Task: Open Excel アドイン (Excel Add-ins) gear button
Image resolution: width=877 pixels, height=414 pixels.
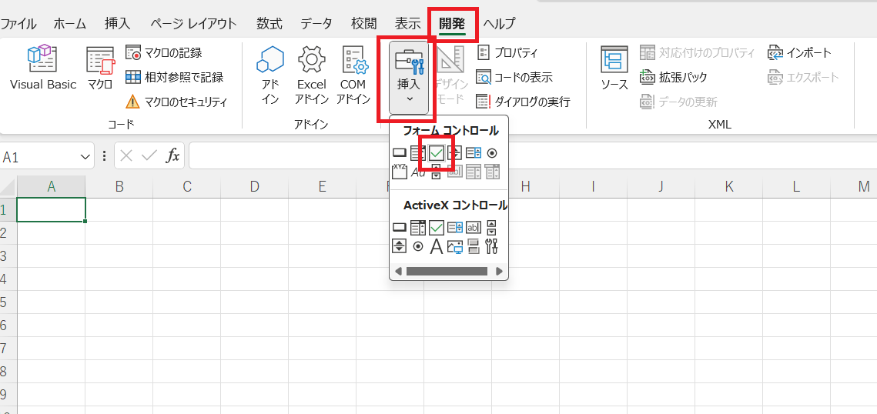Action: pyautogui.click(x=312, y=75)
